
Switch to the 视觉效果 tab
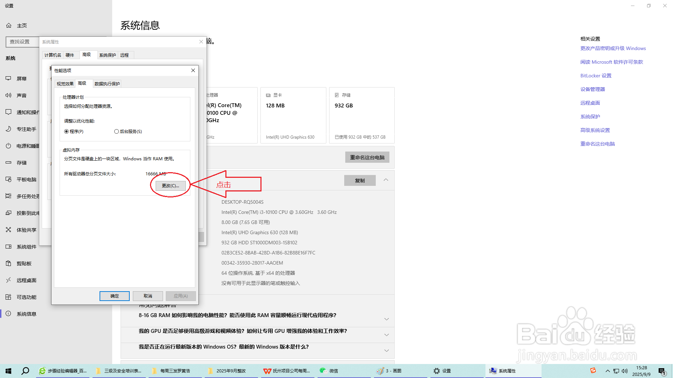tap(64, 83)
